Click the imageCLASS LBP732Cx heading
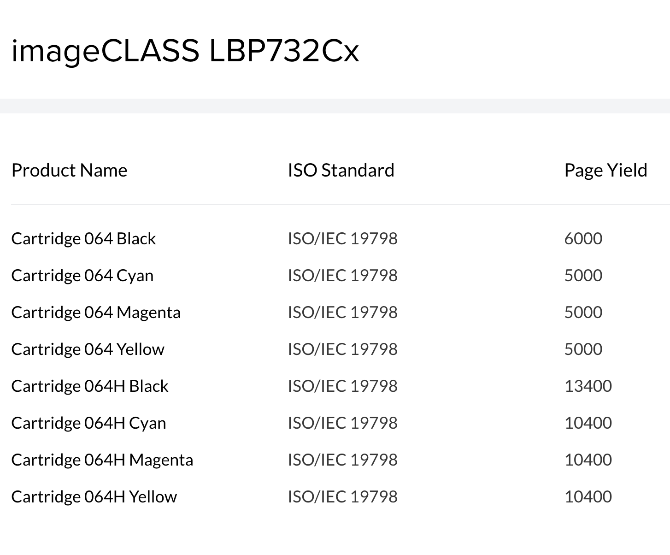The image size is (670, 555). point(185,50)
